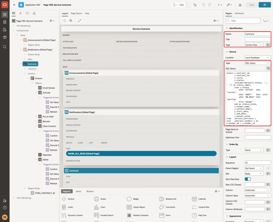Expand the Put on Hold menu entry

(36, 116)
